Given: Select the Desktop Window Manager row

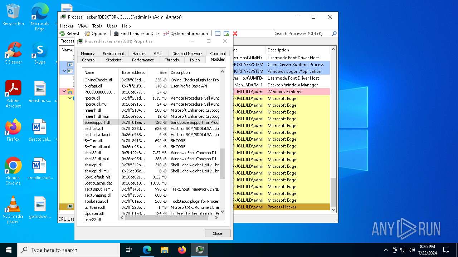Looking at the screenshot, I should click(281, 85).
